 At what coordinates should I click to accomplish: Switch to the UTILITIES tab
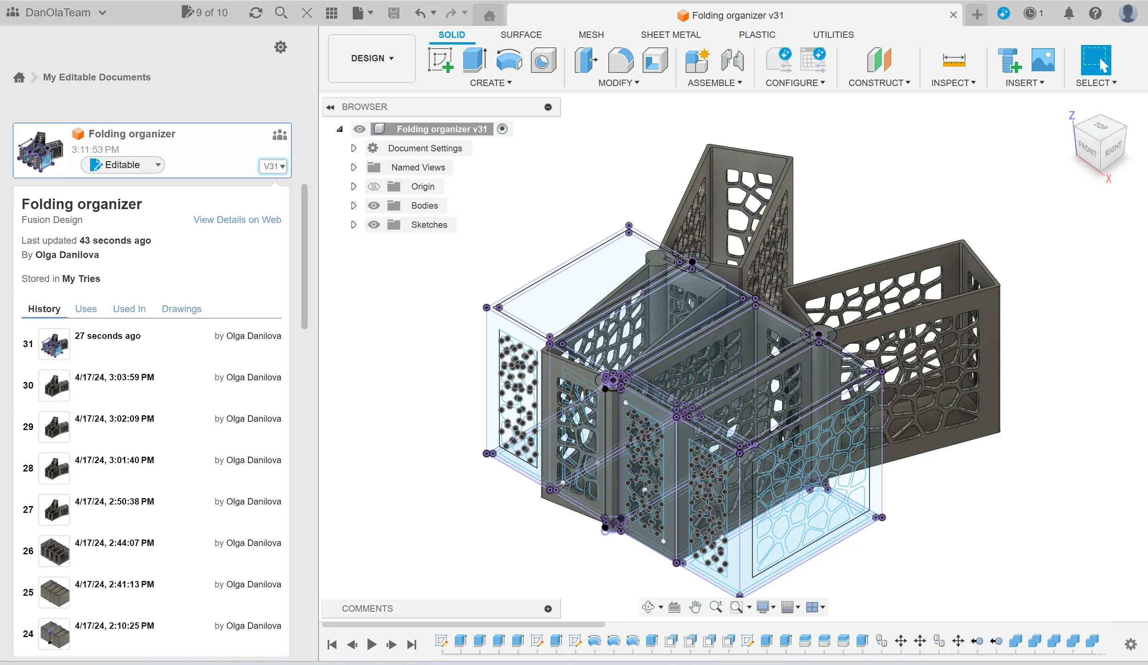(x=833, y=35)
